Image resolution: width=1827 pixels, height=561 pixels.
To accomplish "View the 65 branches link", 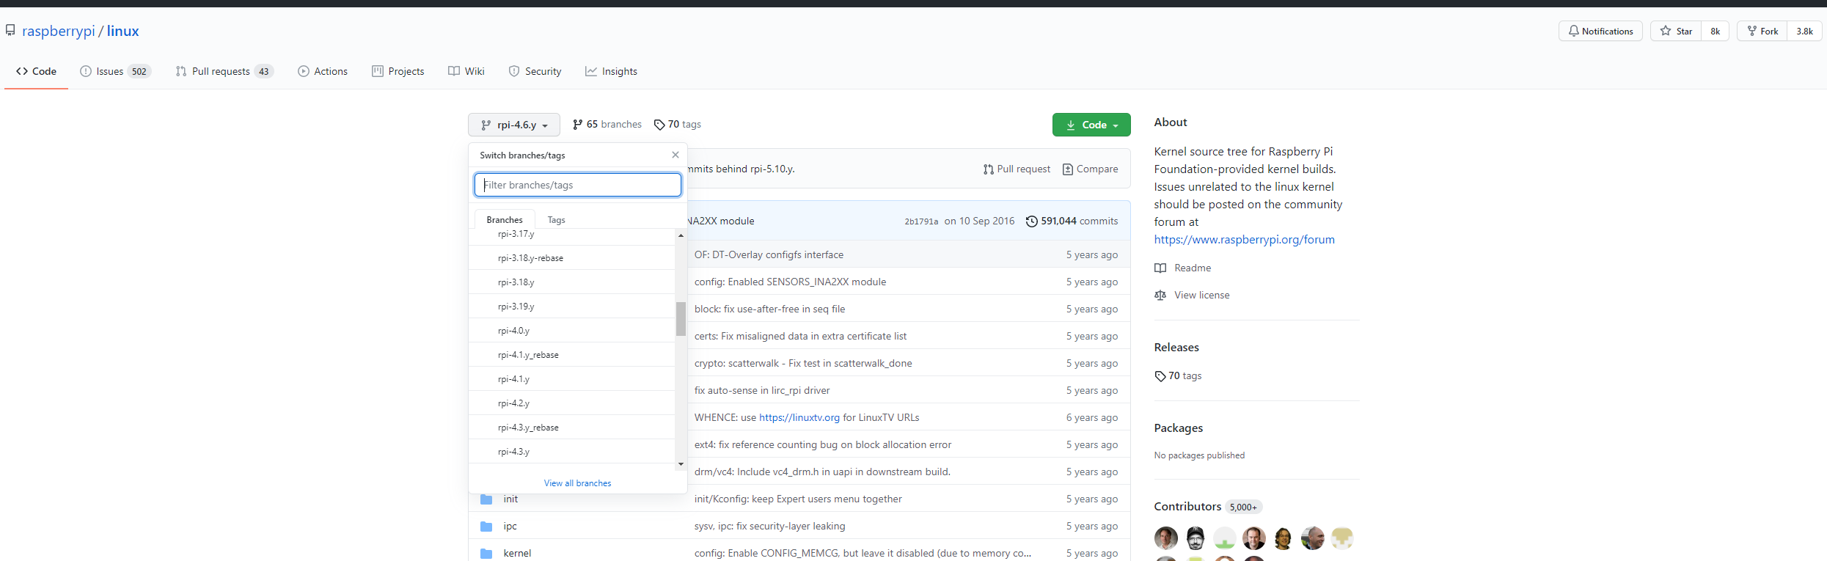I will point(607,125).
